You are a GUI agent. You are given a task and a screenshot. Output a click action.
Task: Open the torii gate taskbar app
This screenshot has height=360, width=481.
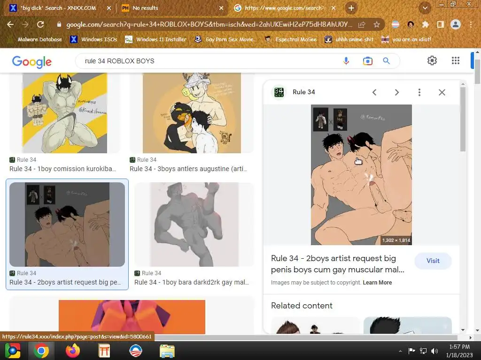click(x=104, y=351)
